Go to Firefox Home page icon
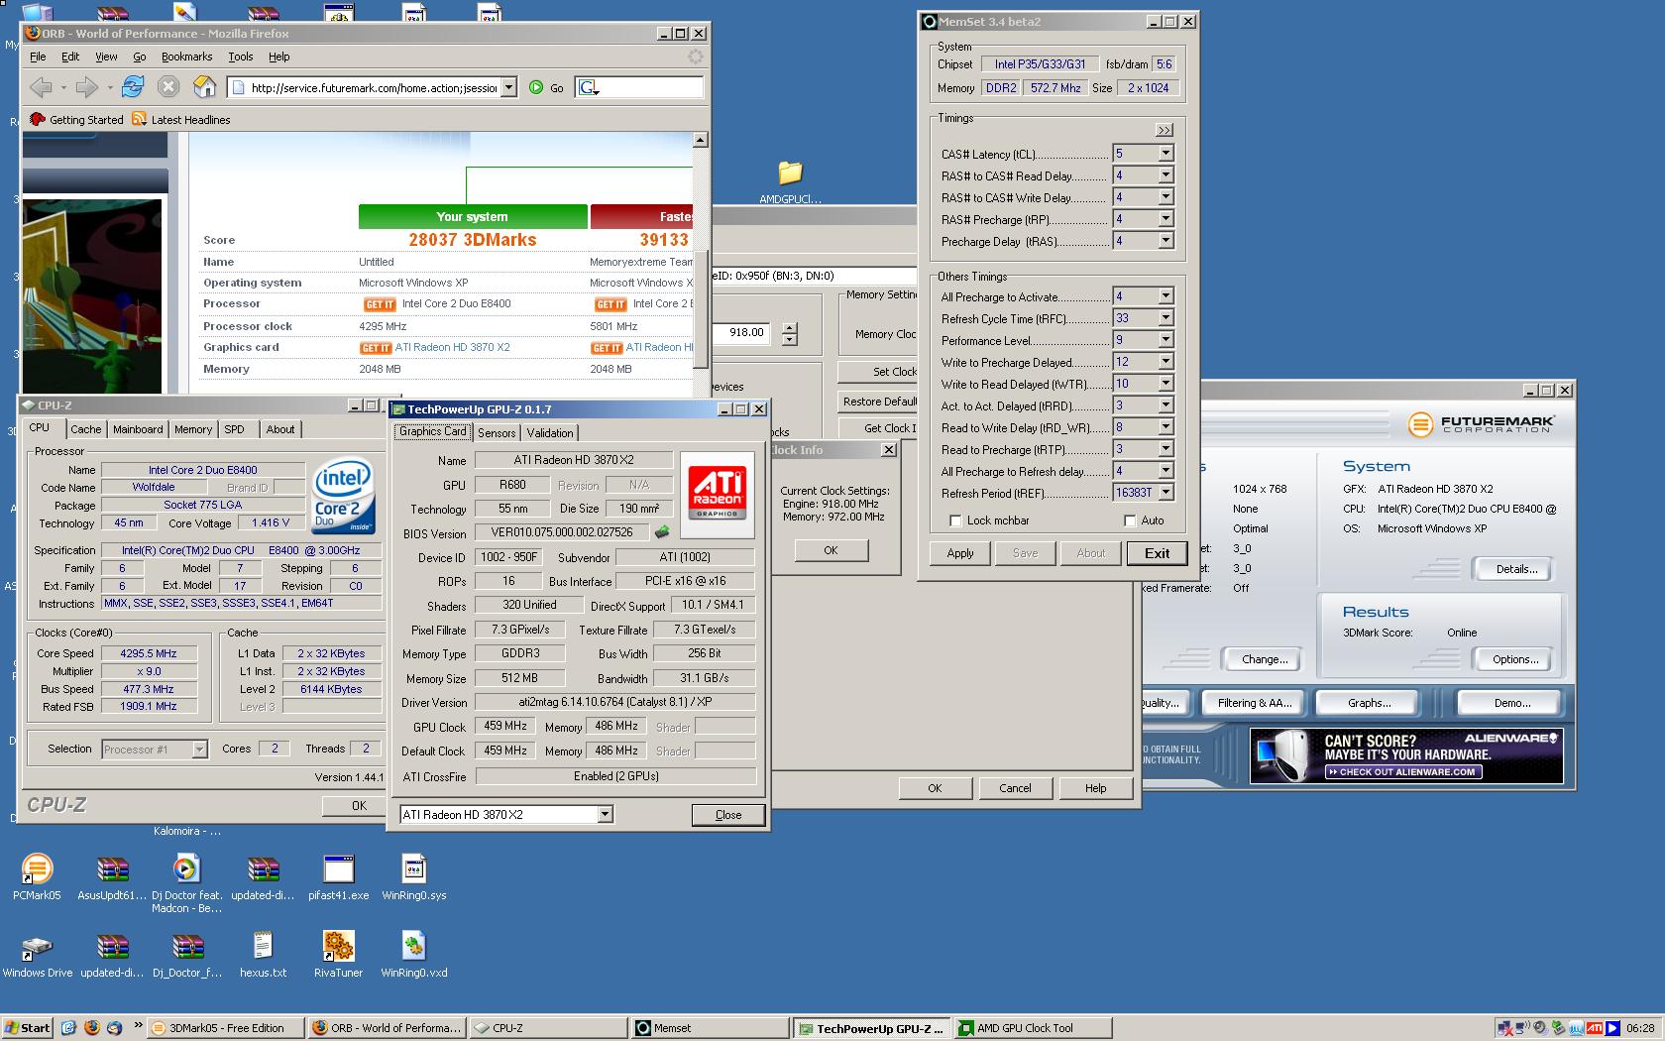 (204, 87)
